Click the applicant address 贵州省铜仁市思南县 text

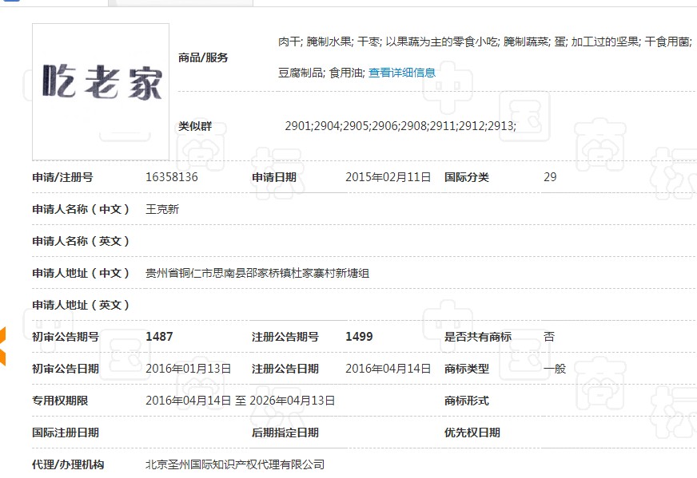pyautogui.click(x=257, y=273)
